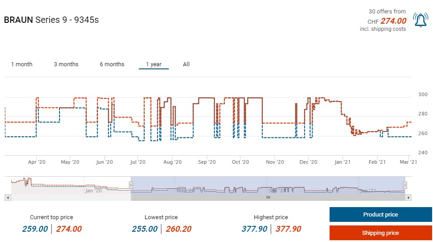This screenshot has width=433, height=242.
Task: Click the navigator scrollbar thumb
Action: click(268, 197)
